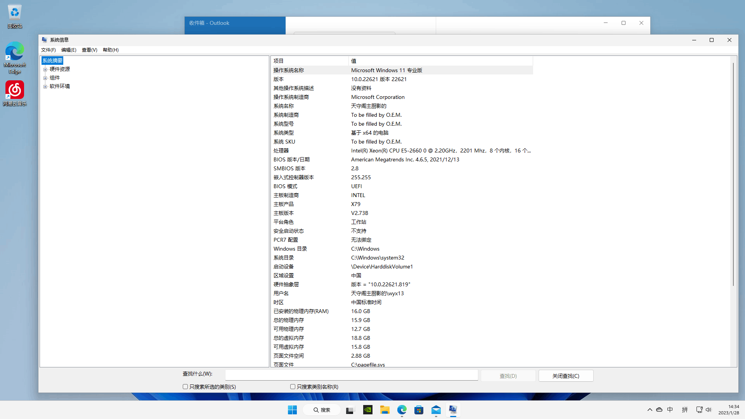Expand the 软件环境 tree node
The image size is (745, 419).
coord(45,87)
